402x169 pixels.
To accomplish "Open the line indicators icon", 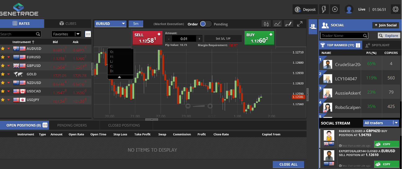I will [x=277, y=24].
